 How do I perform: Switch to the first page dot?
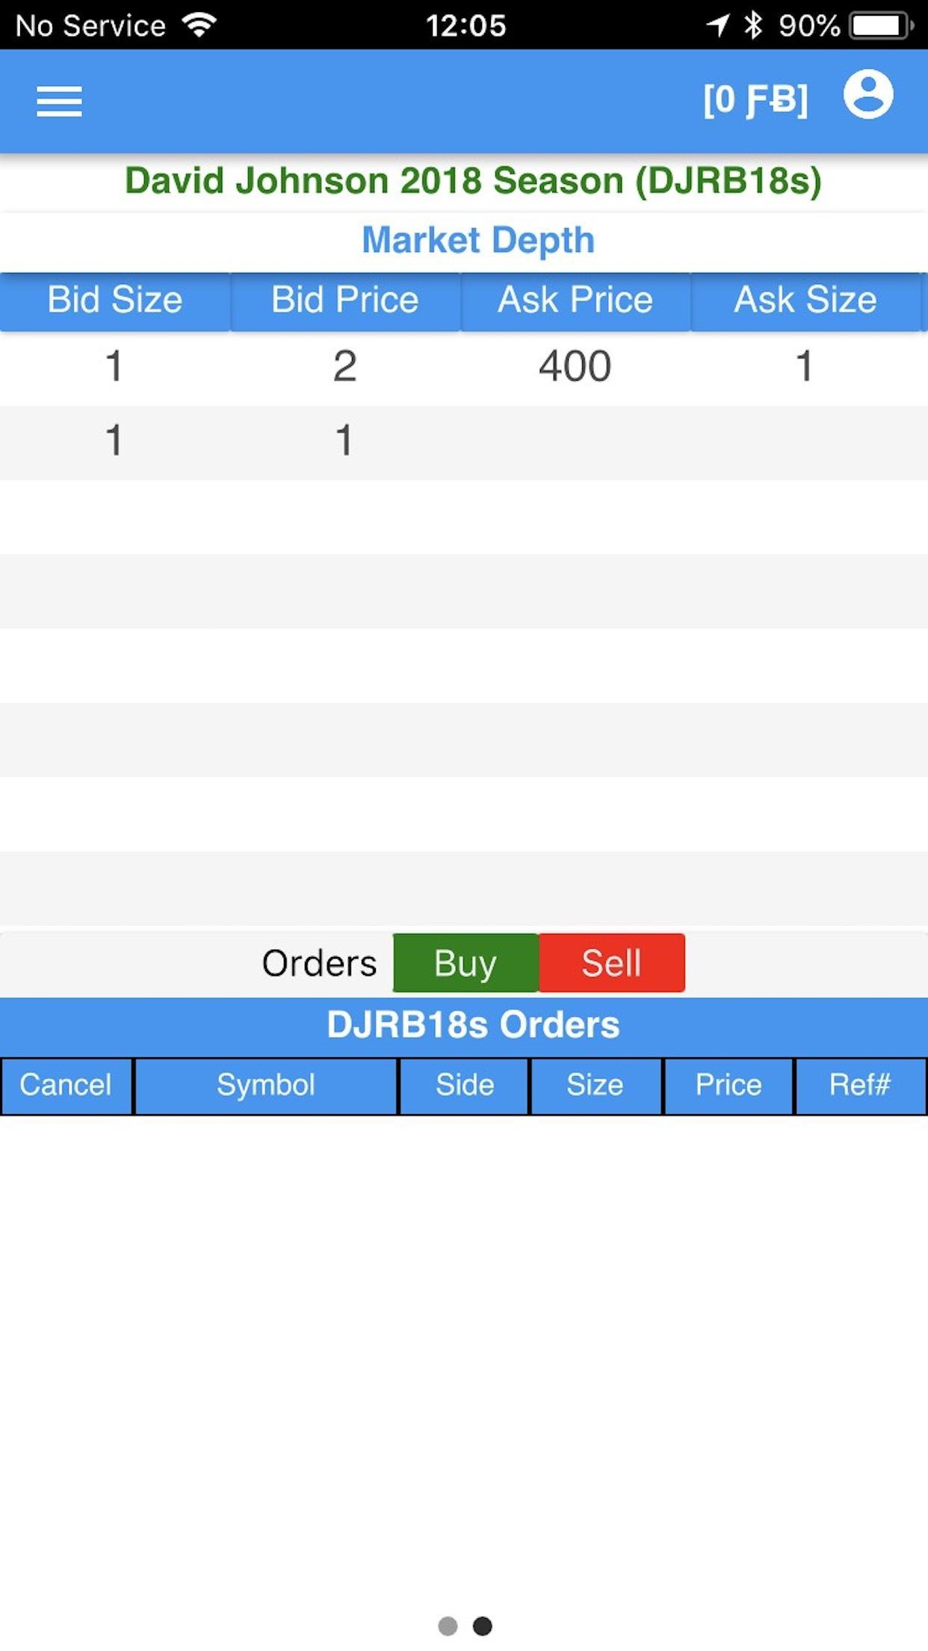(x=448, y=1626)
